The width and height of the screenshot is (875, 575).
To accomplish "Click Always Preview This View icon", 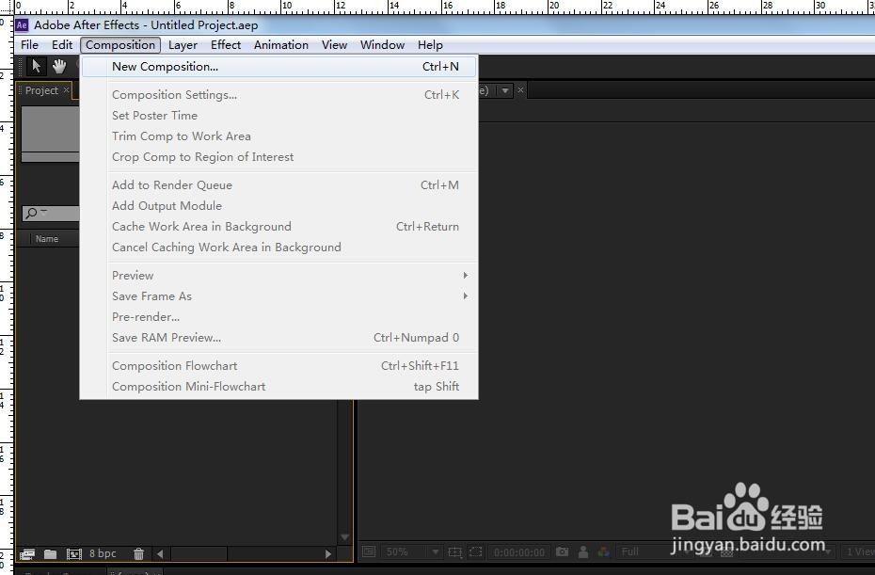I will click(x=369, y=551).
